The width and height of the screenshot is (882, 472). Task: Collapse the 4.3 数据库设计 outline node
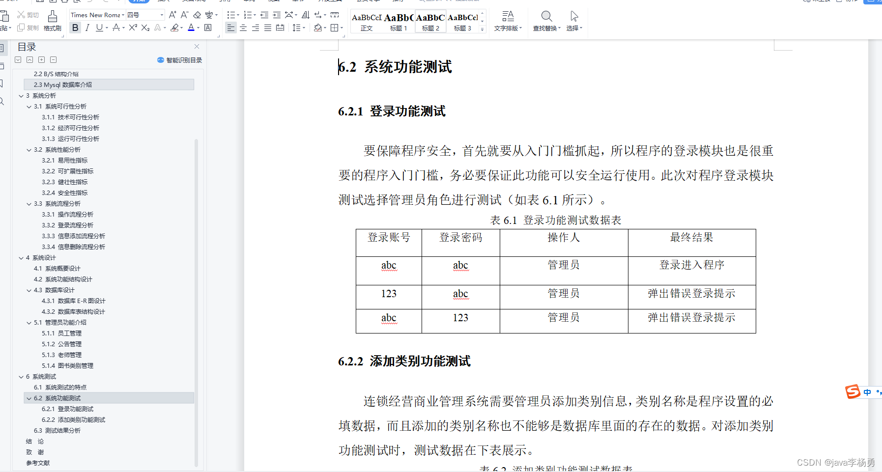29,290
